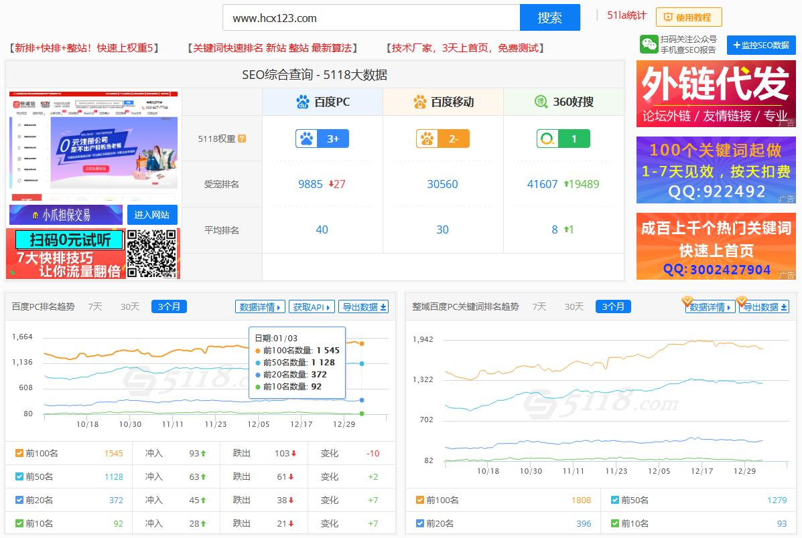This screenshot has width=802, height=538.
Task: Click the blue 搜索 button
Action: click(x=550, y=18)
